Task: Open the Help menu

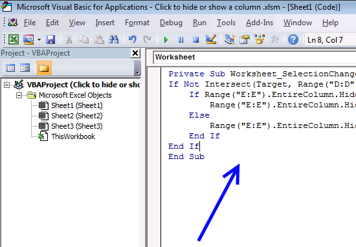Action: [x=330, y=23]
